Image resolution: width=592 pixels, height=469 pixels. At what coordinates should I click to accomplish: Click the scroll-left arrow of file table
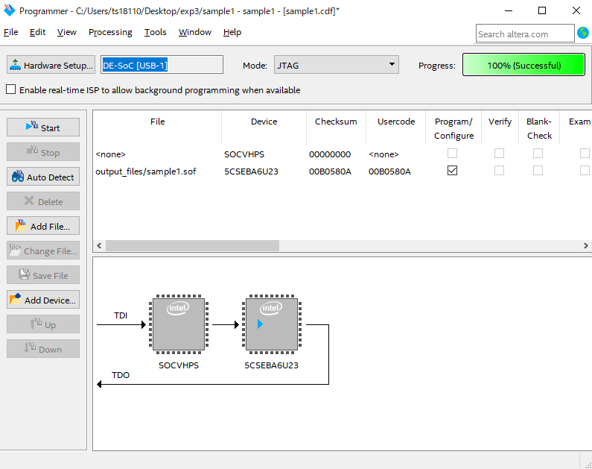click(99, 245)
